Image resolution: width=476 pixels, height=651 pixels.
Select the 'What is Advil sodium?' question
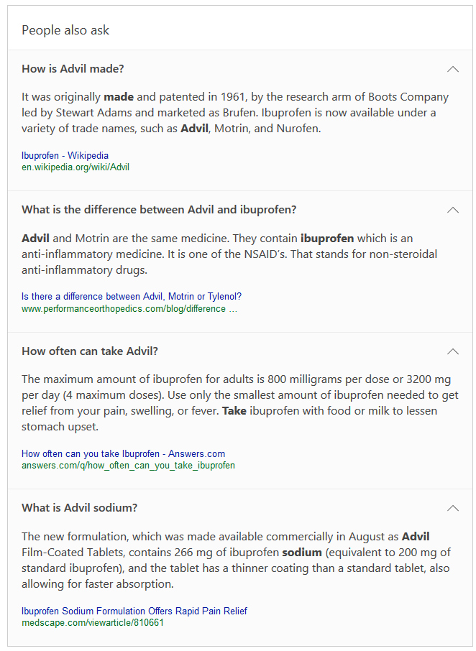coord(80,508)
